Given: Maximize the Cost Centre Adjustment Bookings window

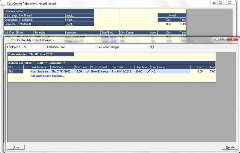Looking at the screenshot, I should 223,39.
